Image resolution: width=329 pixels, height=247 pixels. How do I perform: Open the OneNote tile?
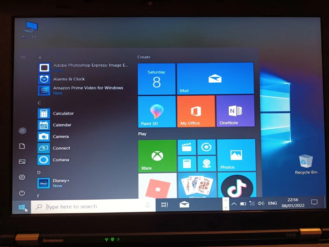click(x=235, y=111)
